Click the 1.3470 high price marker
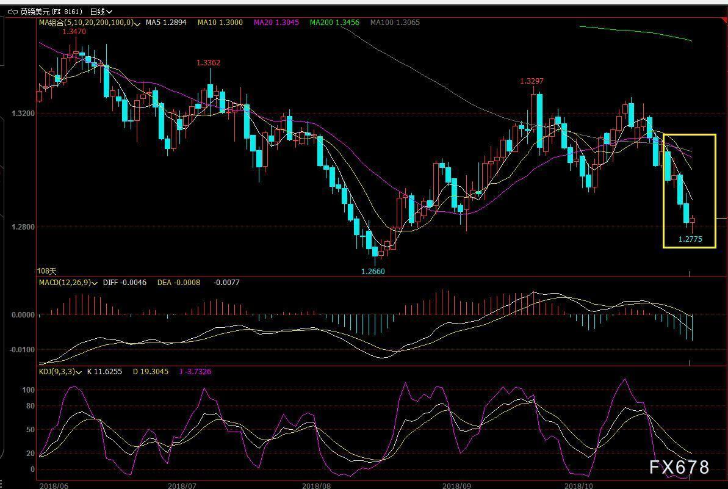The image size is (728, 489). pyautogui.click(x=74, y=31)
